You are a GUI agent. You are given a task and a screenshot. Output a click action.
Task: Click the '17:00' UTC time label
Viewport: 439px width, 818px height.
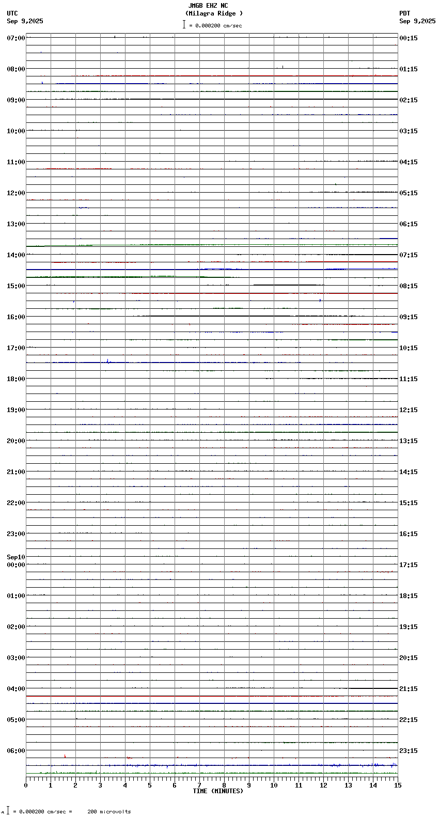click(x=16, y=348)
